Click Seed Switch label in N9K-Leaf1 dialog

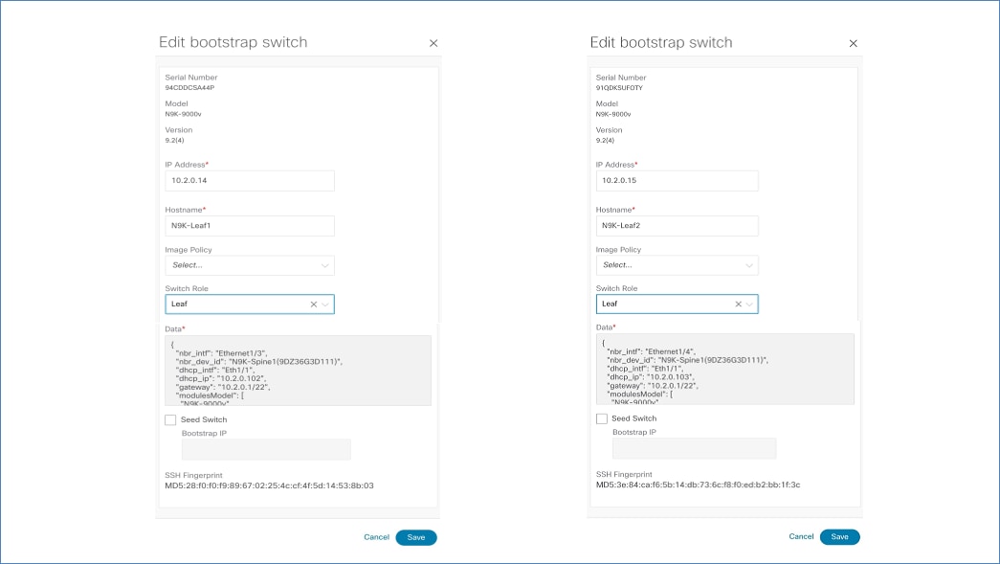pyautogui.click(x=204, y=419)
